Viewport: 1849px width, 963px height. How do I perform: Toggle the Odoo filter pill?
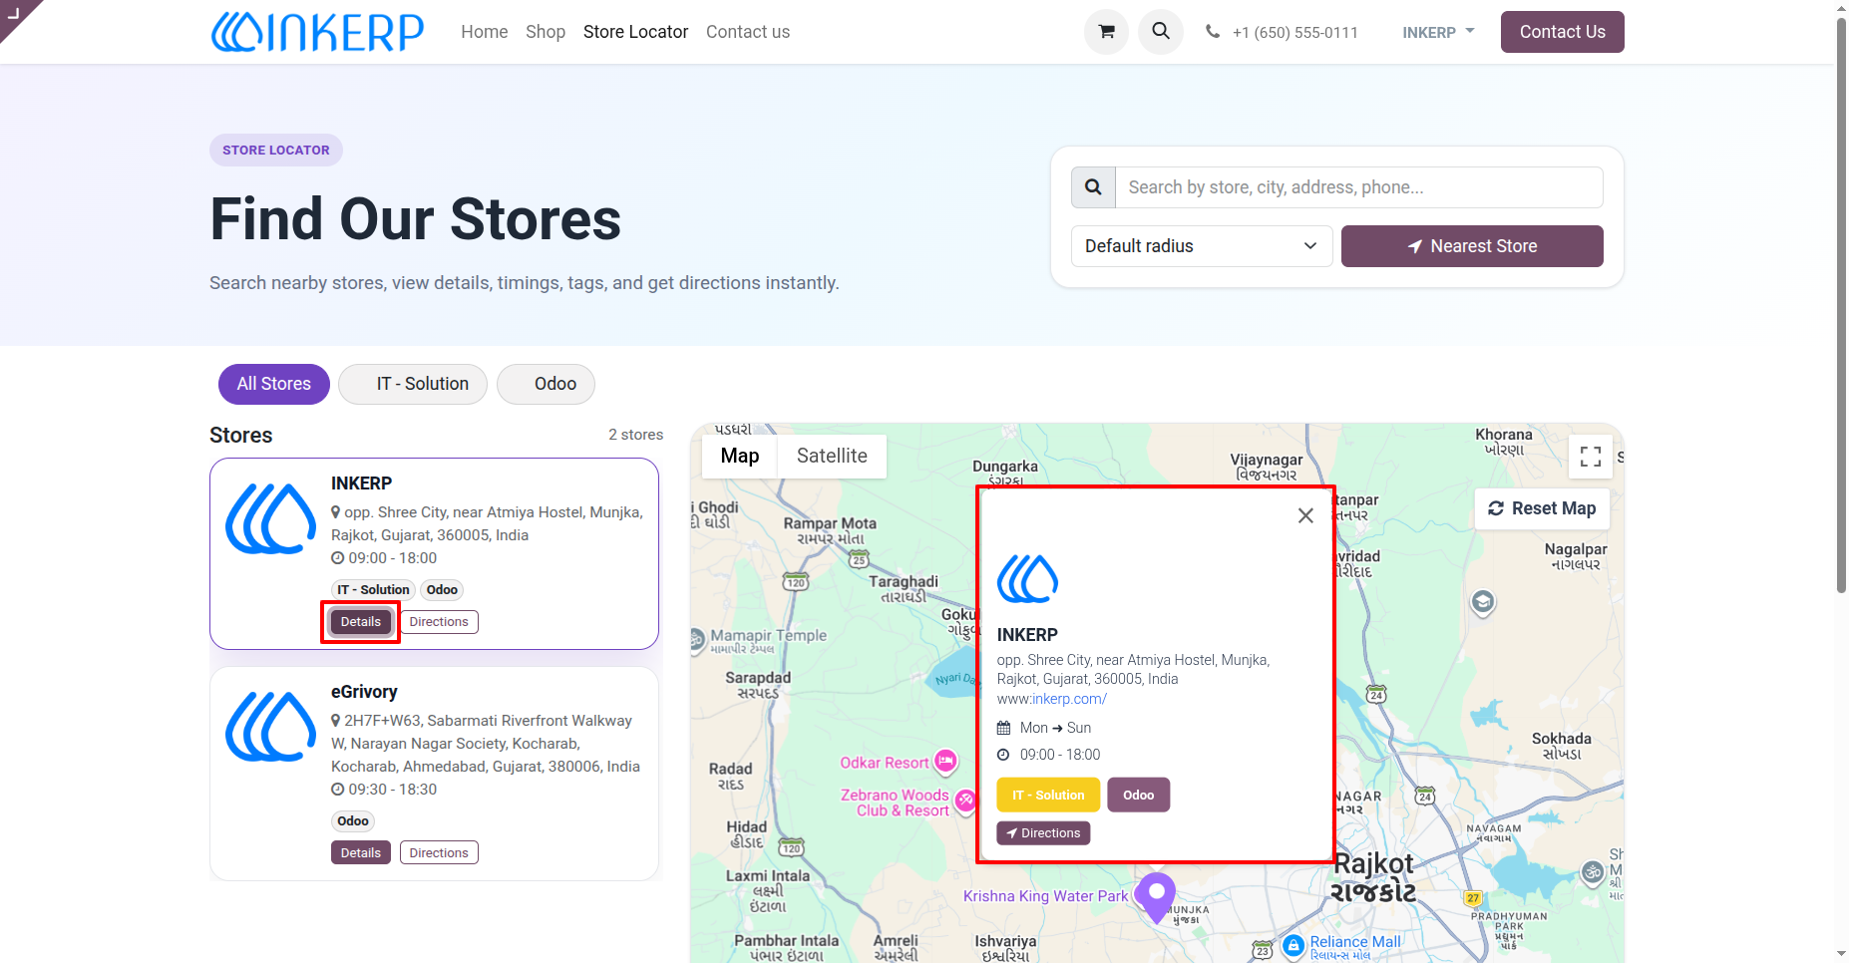point(546,384)
